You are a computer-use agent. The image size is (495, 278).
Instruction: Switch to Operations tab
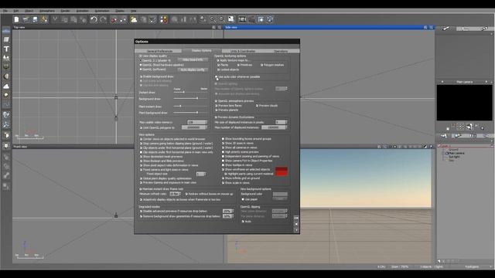[281, 51]
